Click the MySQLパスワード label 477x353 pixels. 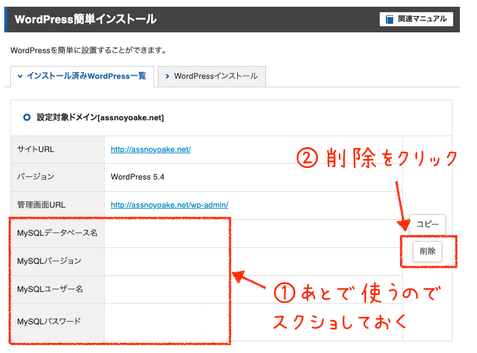(49, 321)
